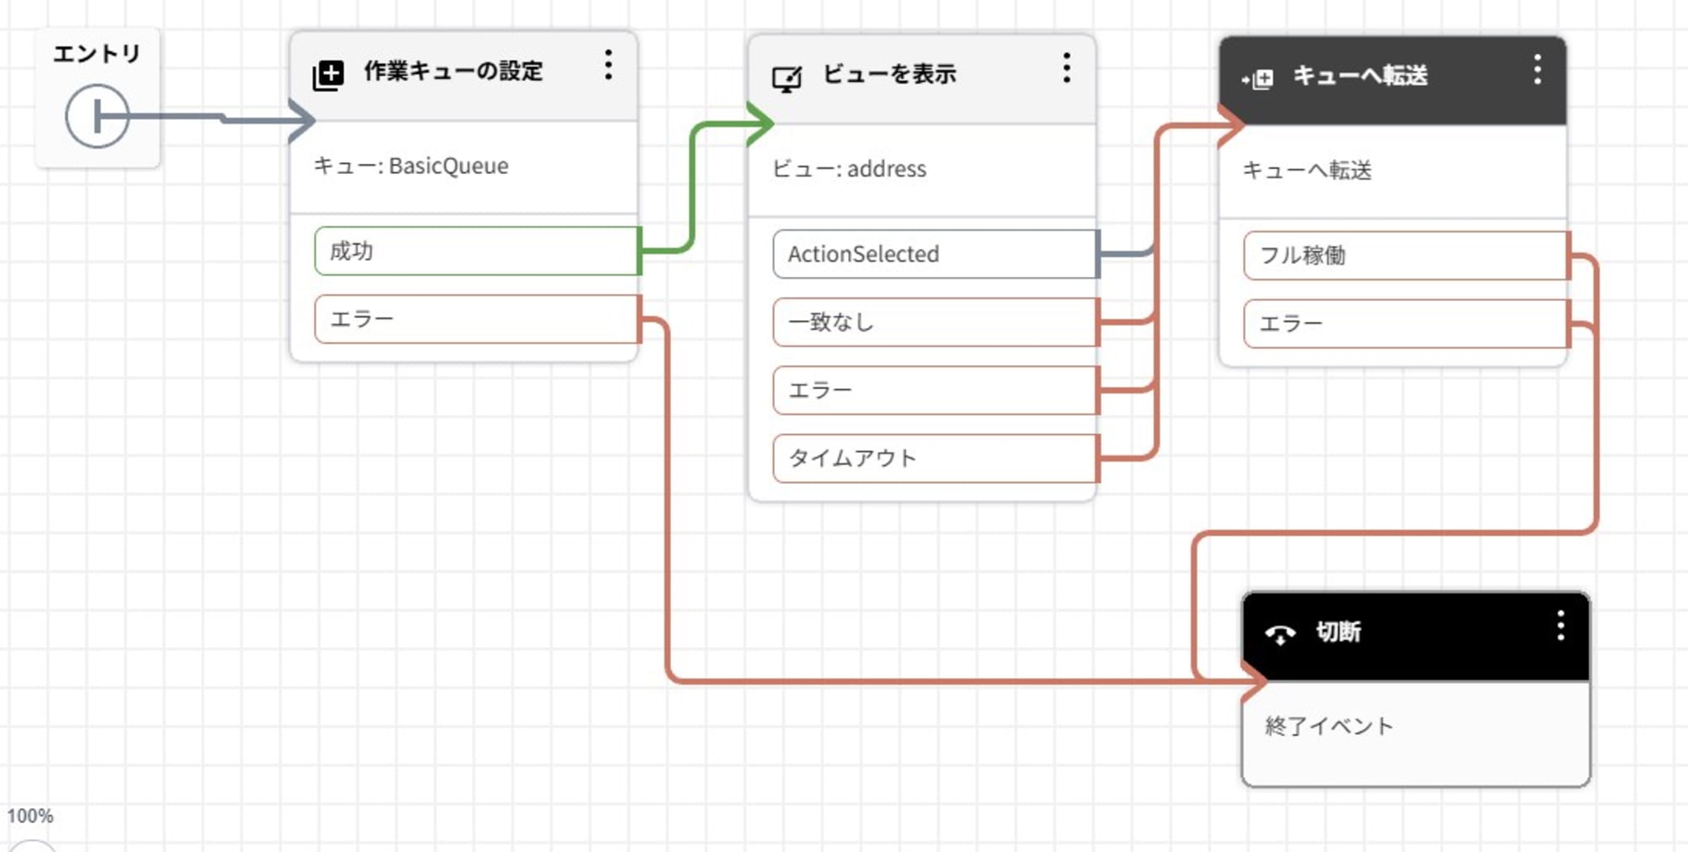Click the 終了イベント text

[x=1329, y=726]
